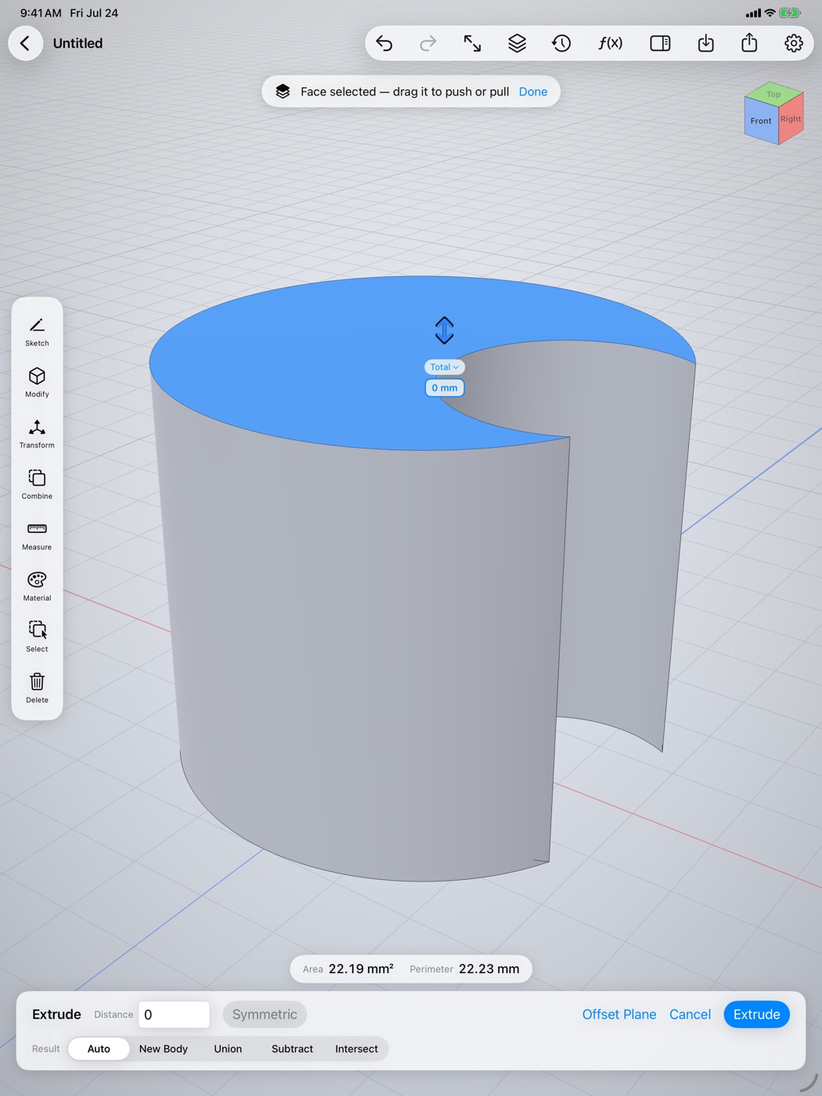This screenshot has height=1096, width=822.
Task: Tap the stacked face icon in hint banner
Action: (x=283, y=92)
